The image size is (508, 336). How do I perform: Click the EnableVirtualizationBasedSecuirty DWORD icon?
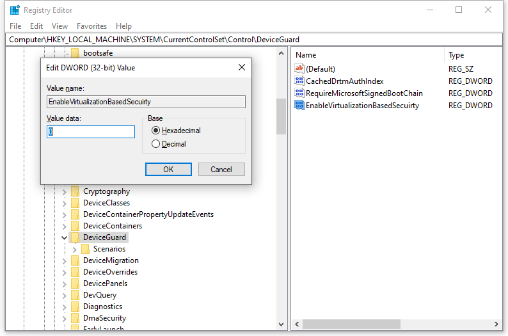point(299,106)
